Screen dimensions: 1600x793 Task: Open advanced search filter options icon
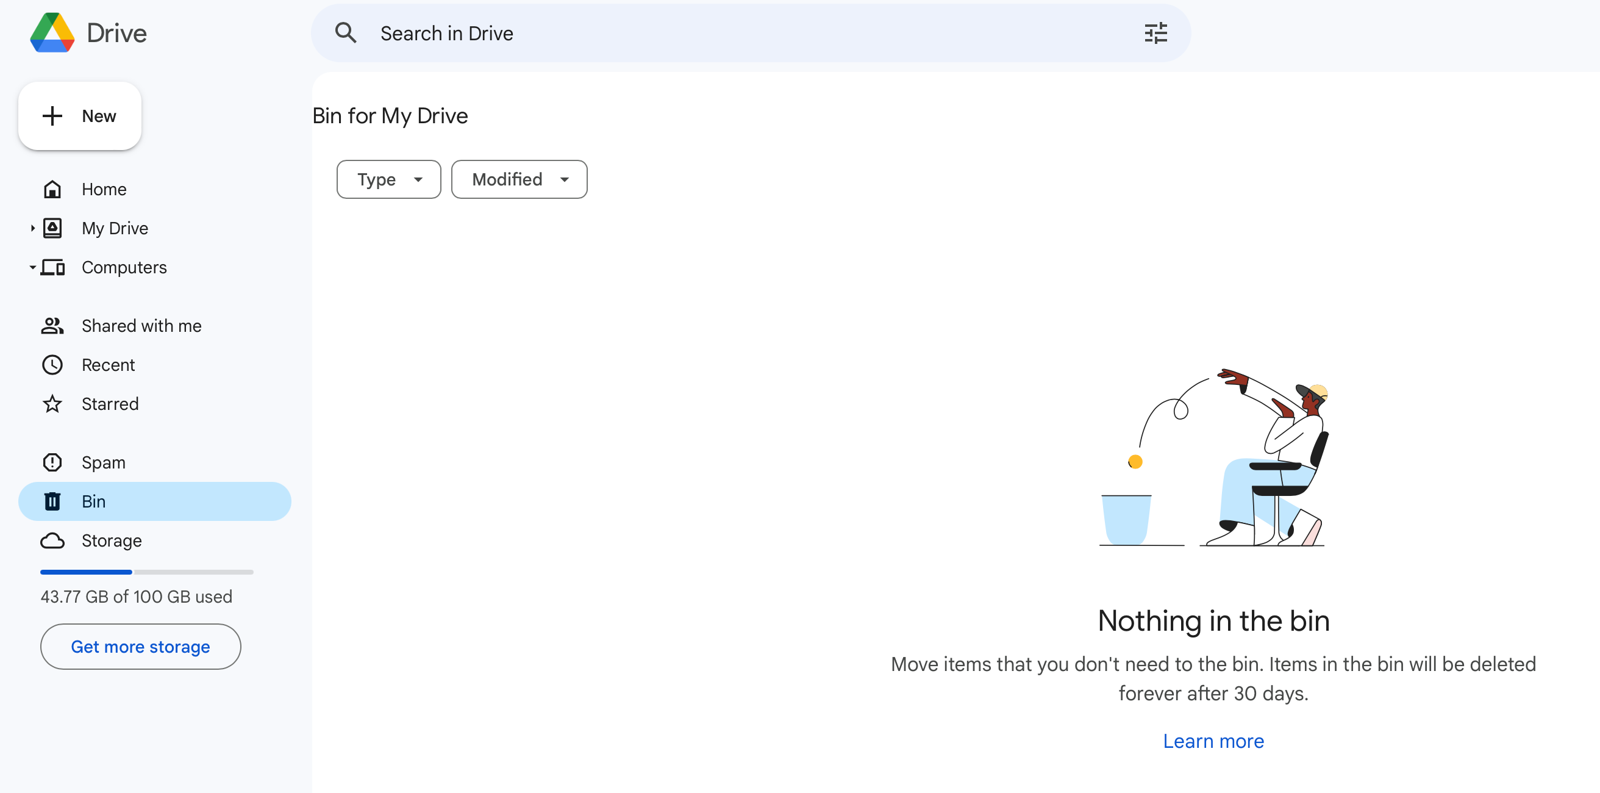pyautogui.click(x=1155, y=33)
